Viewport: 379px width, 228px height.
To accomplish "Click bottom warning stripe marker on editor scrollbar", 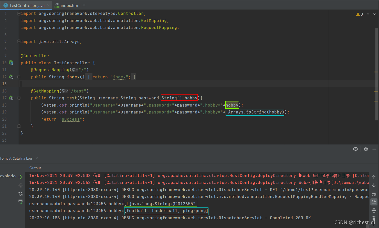I will (x=376, y=101).
